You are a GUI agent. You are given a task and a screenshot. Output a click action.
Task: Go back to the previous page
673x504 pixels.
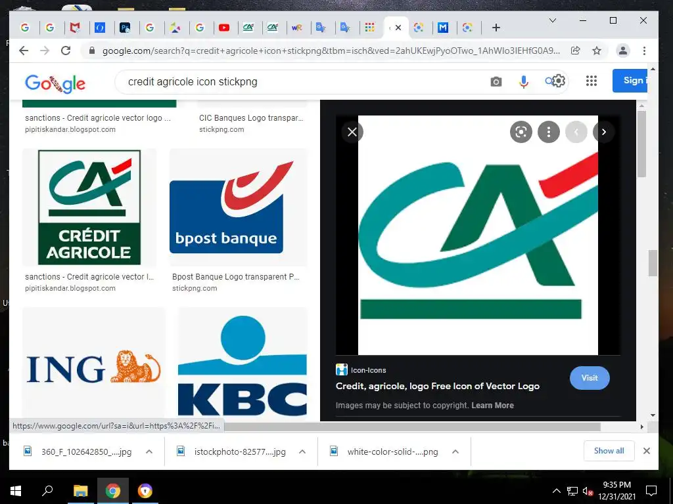coord(24,51)
